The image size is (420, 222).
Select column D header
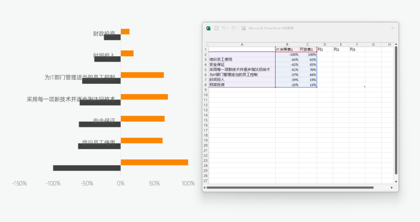pyautogui.click(x=325, y=44)
